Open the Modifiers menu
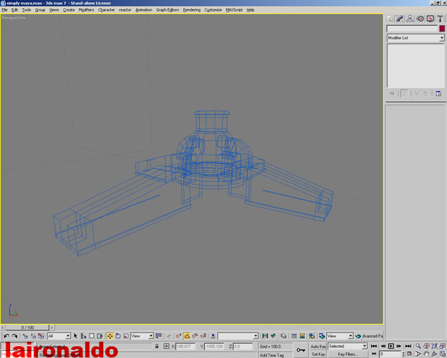This screenshot has width=447, height=358. (x=86, y=10)
